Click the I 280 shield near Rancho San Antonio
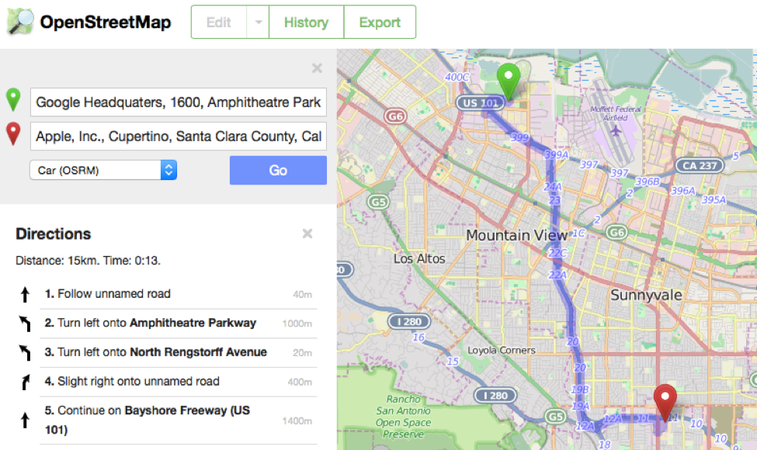757x450 pixels. (x=496, y=396)
